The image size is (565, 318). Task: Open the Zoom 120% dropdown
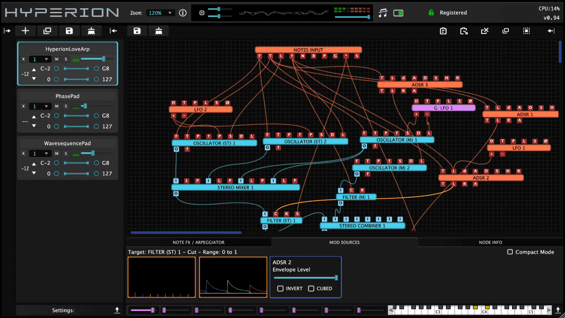[x=161, y=13]
